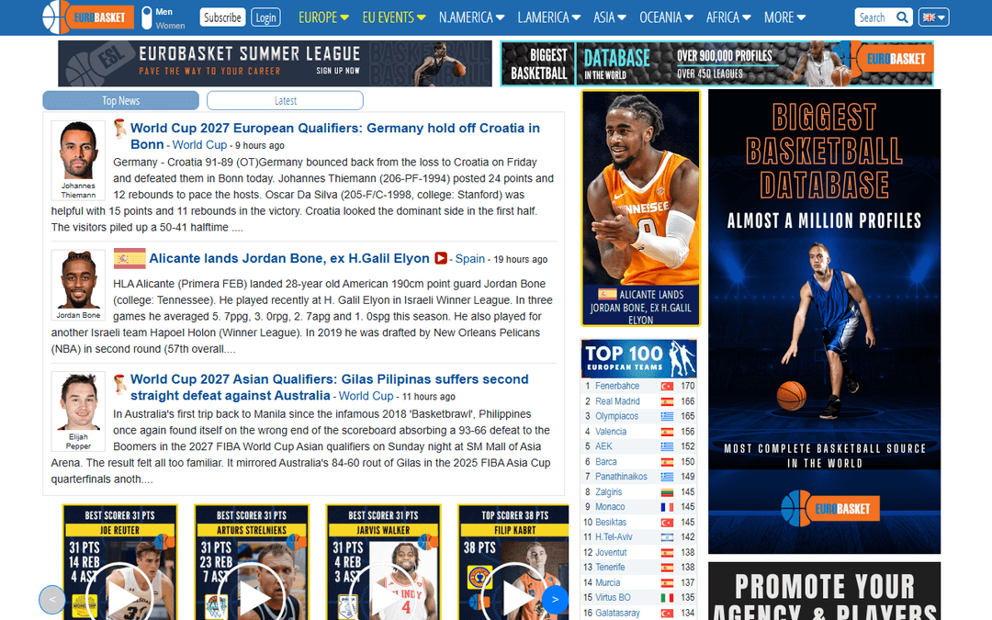
Task: Open the Alicante lands Jordan Bone article
Action: pyautogui.click(x=289, y=258)
